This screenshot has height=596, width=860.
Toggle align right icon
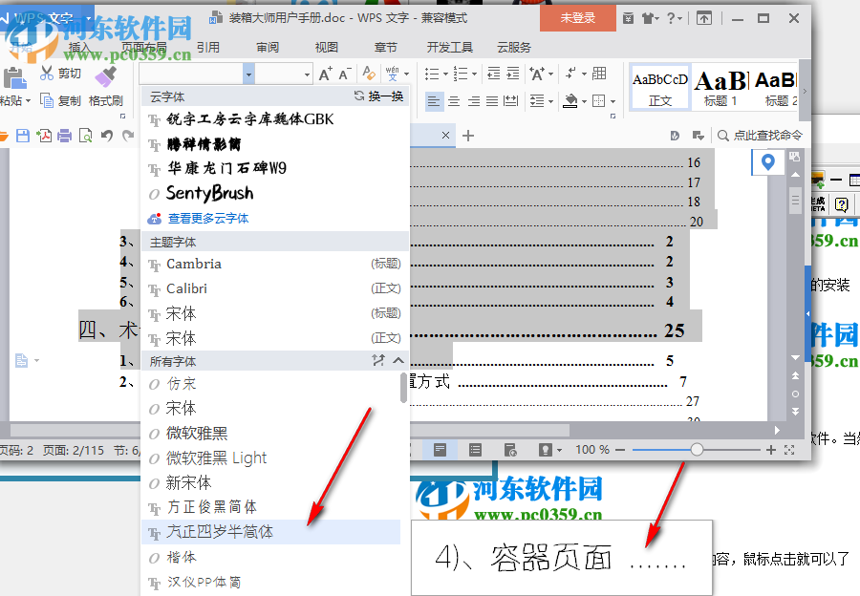(x=473, y=101)
